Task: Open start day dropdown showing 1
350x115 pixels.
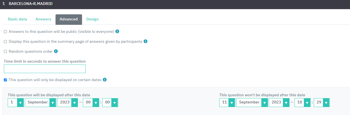Action: point(16,102)
